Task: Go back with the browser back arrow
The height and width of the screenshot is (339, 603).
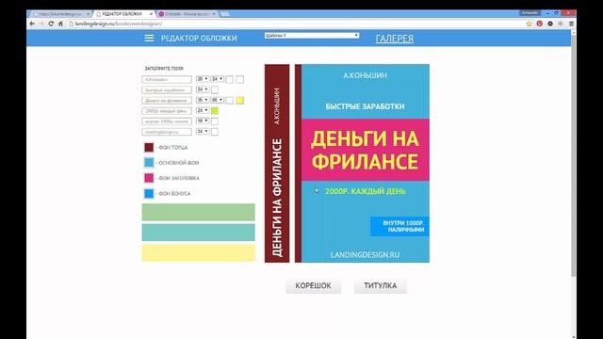Action: coord(32,24)
